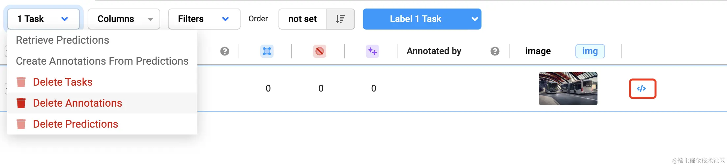The width and height of the screenshot is (727, 166).
Task: Choose Create Annotations From Predictions
Action: (x=102, y=61)
